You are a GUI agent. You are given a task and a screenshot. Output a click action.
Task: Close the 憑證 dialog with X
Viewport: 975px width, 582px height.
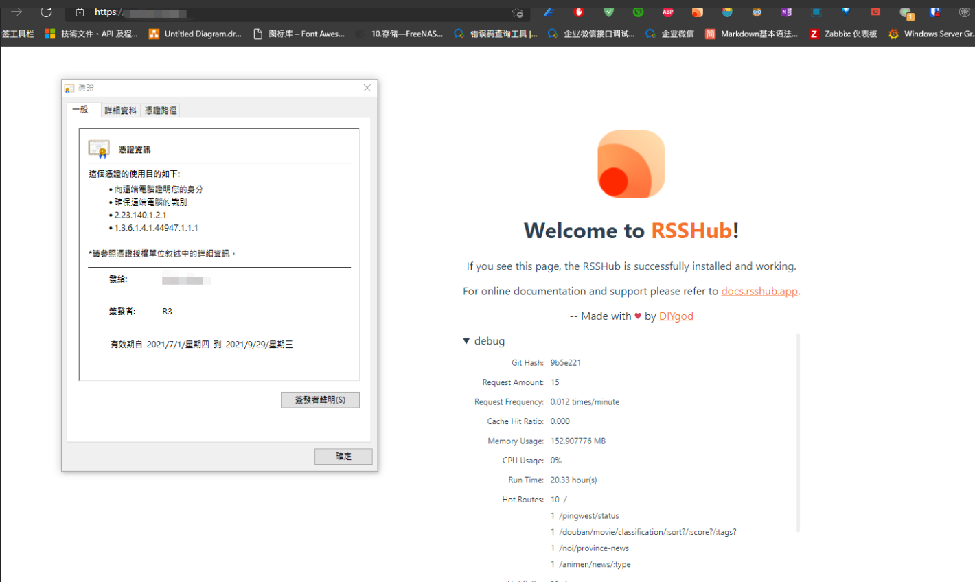[x=367, y=88]
